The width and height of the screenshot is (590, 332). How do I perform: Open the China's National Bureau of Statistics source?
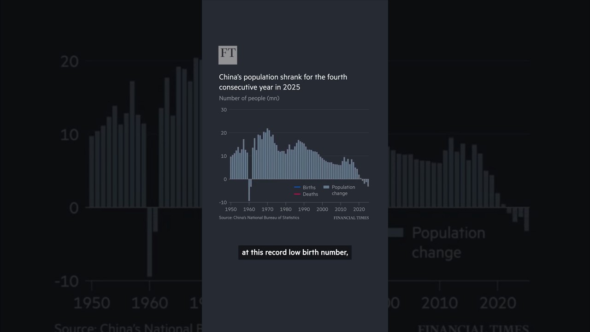pos(259,218)
